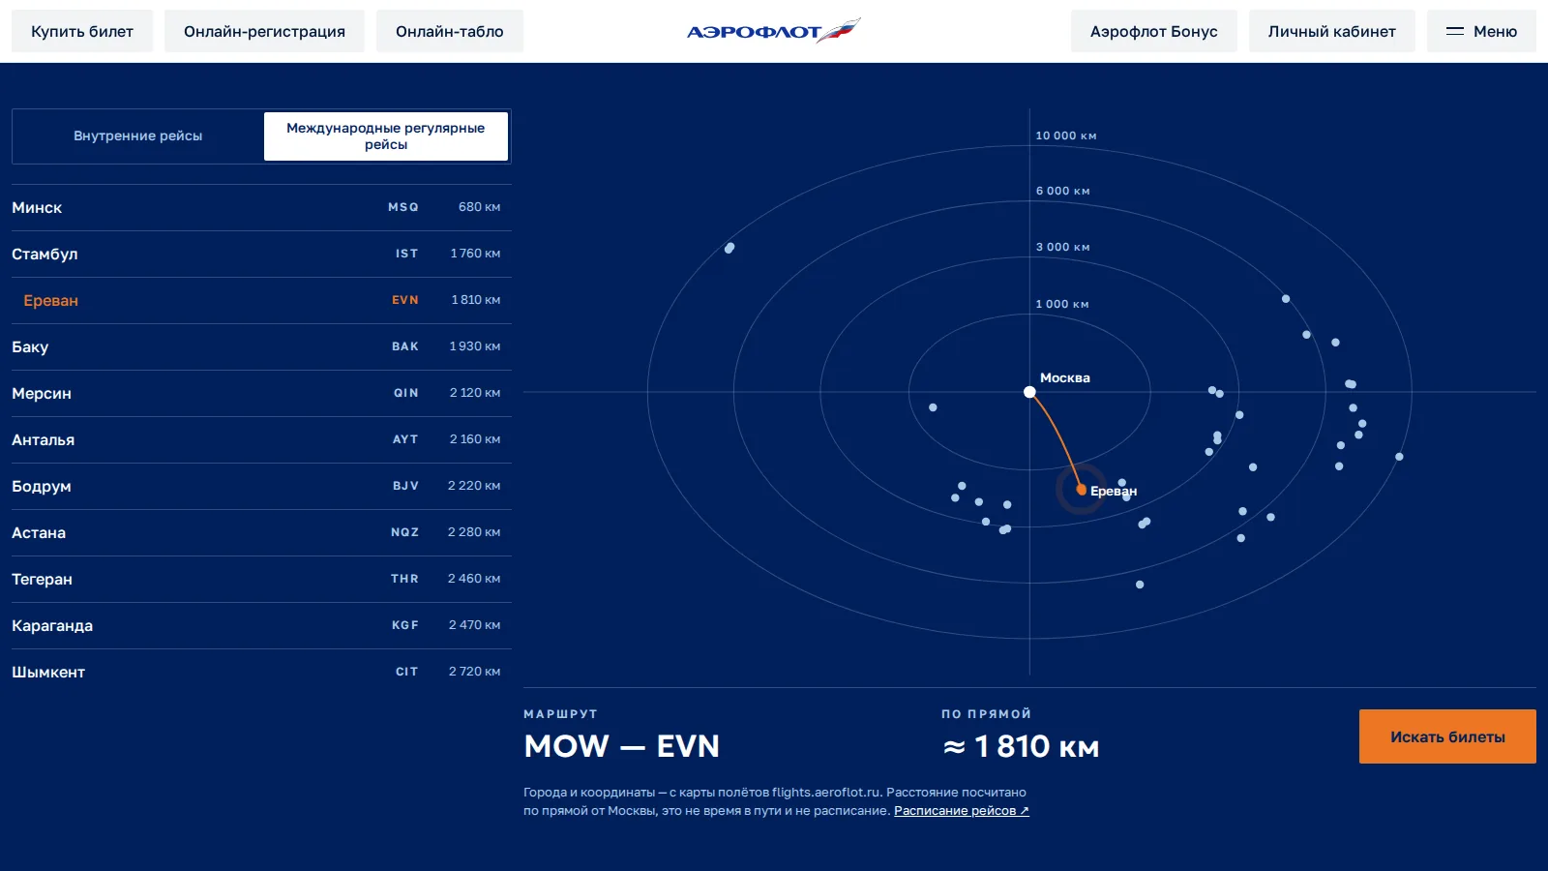Open Онлайн-регистрация
Viewport: 1548px width, 871px height.
[264, 31]
